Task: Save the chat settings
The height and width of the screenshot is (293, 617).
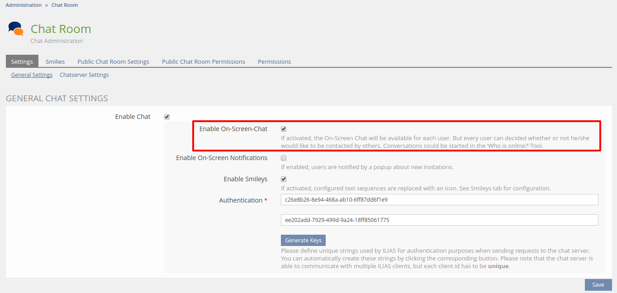Action: point(598,284)
